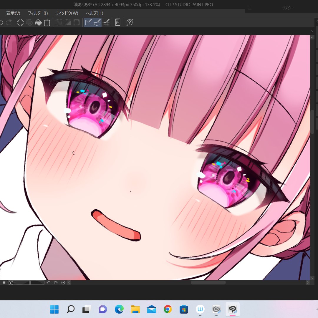
Task: Click the horizontal scrollbar thumb below canvas
Action: (208, 282)
